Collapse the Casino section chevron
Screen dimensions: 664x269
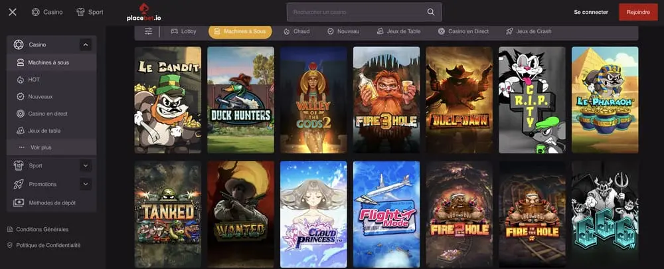pyautogui.click(x=85, y=45)
